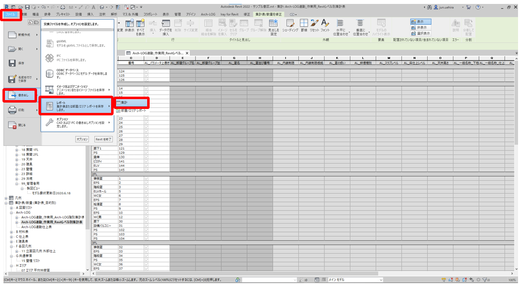Expand 19 天井 tree node
This screenshot has width=521, height=285.
[x=17, y=160]
